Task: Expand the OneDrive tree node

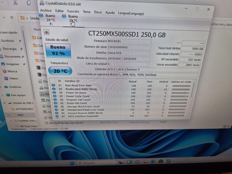Action: pos(1,87)
